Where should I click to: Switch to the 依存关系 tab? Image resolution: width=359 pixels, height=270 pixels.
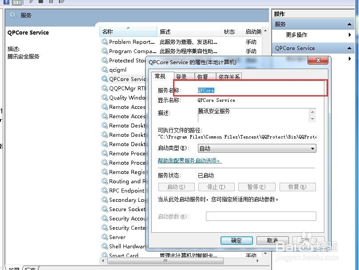[x=229, y=77]
